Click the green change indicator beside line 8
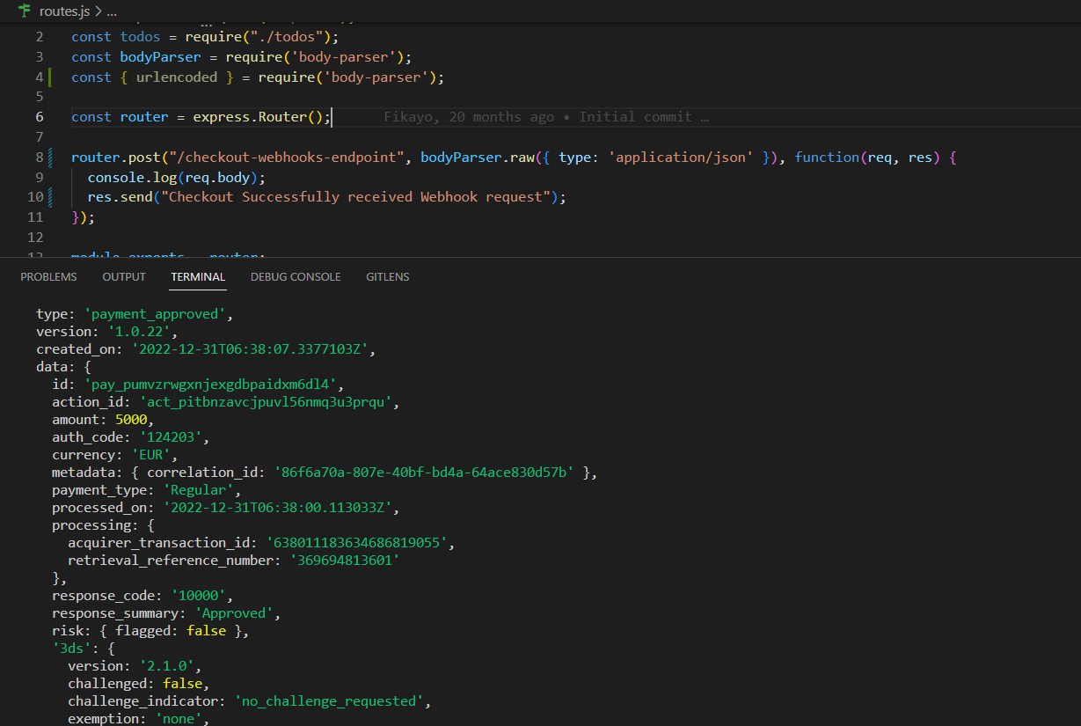Screen dimensions: 1081x726 (x=52, y=157)
